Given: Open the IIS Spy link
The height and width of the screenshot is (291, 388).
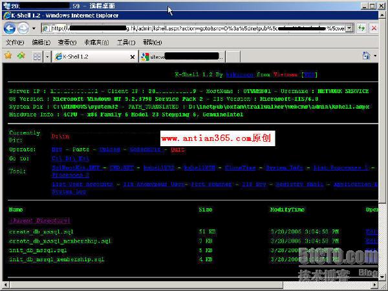Looking at the screenshot, I should [254, 184].
